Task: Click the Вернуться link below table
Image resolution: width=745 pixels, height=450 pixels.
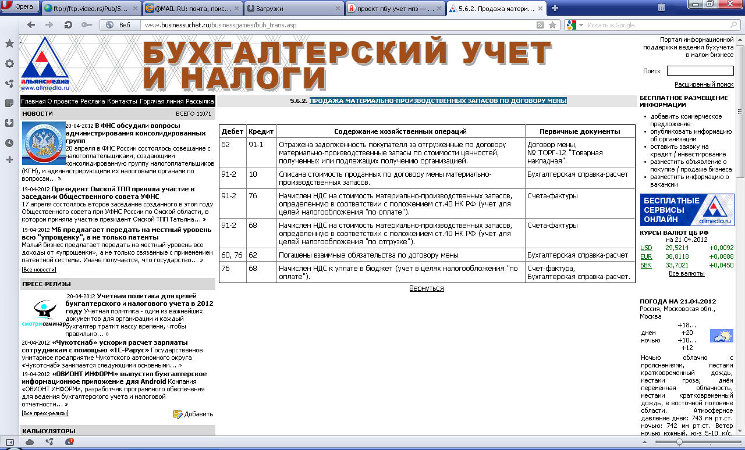Action: coord(426,288)
